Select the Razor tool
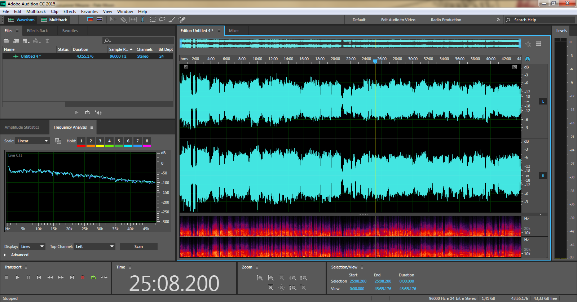This screenshot has height=302, width=577. click(x=123, y=19)
